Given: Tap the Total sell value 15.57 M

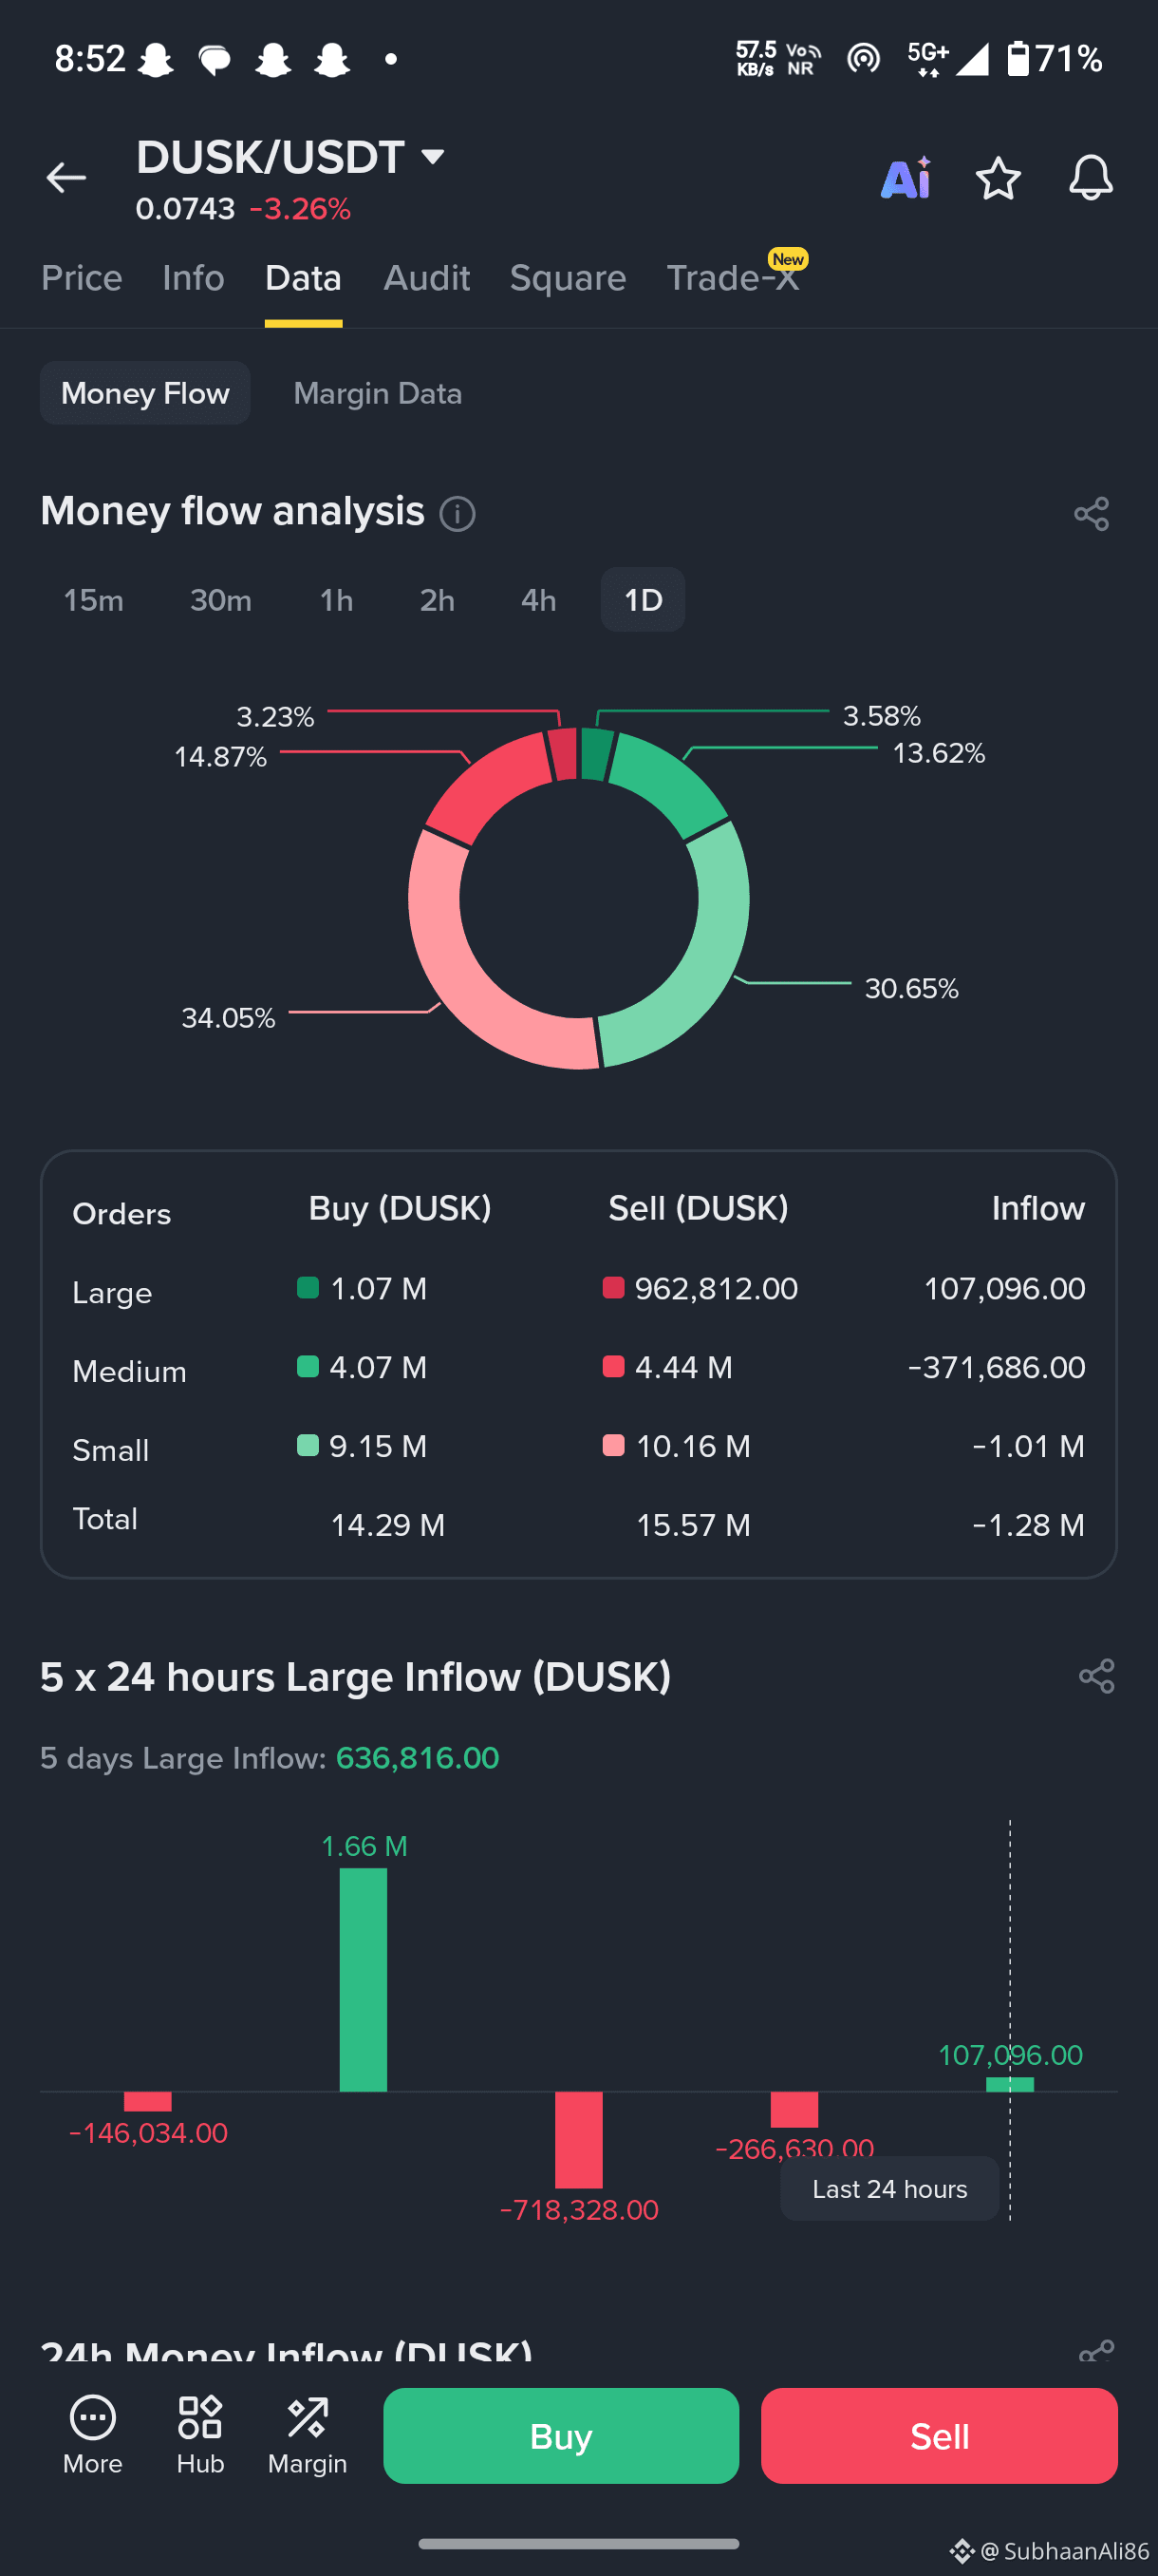Looking at the screenshot, I should (x=694, y=1525).
